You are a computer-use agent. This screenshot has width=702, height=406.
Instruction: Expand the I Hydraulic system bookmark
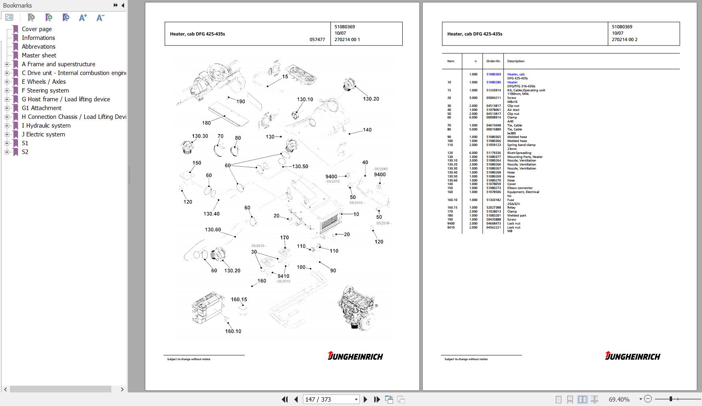(7, 126)
